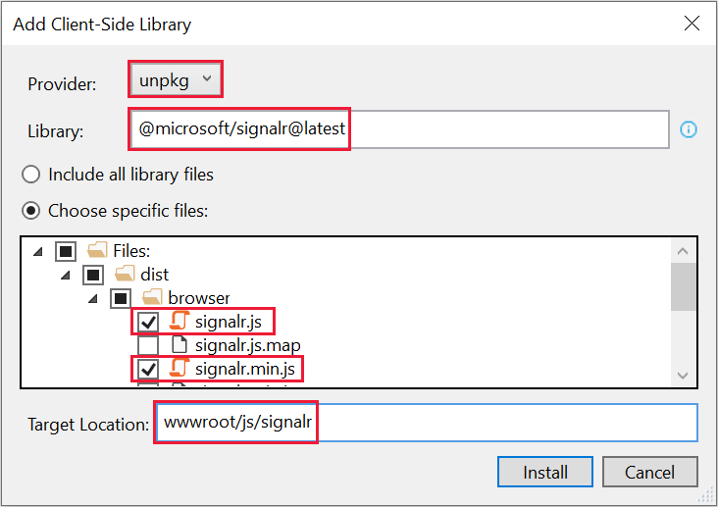Click the Files folder icon
This screenshot has height=507, width=718.
(96, 251)
